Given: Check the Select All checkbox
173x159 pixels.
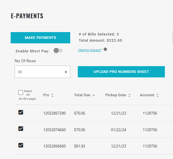Looking at the screenshot, I should pos(21,93).
